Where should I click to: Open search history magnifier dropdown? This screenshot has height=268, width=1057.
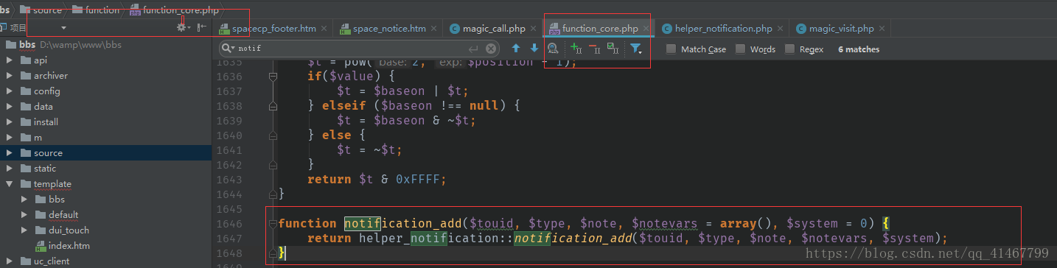pos(229,49)
